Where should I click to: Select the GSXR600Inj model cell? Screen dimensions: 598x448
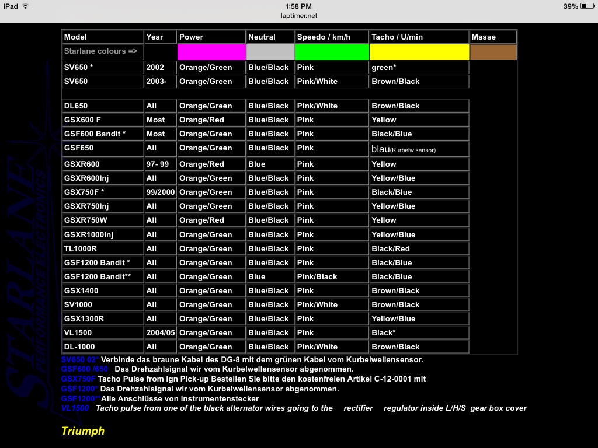[x=103, y=178]
